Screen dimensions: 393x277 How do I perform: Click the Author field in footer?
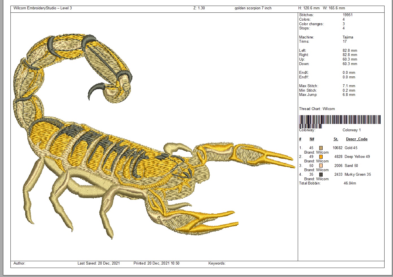[19, 263]
